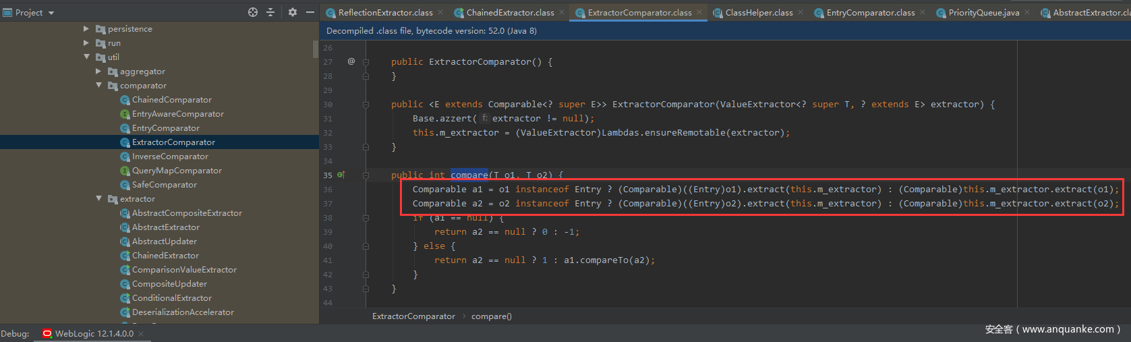Image resolution: width=1131 pixels, height=342 pixels.
Task: Expand the persistence package
Action: coord(86,29)
